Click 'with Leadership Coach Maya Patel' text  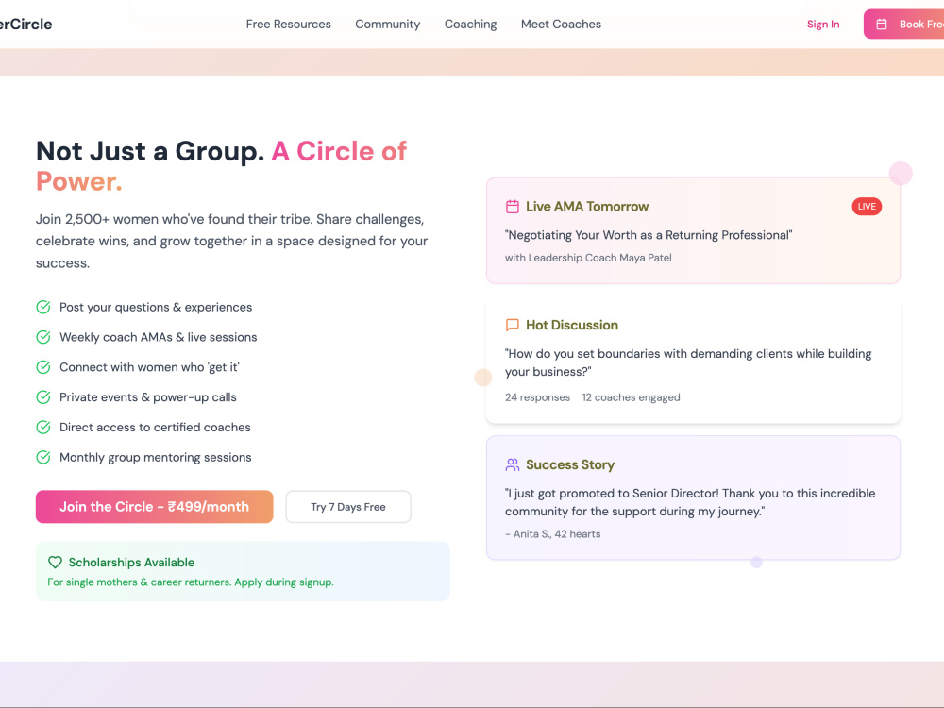[x=588, y=258]
